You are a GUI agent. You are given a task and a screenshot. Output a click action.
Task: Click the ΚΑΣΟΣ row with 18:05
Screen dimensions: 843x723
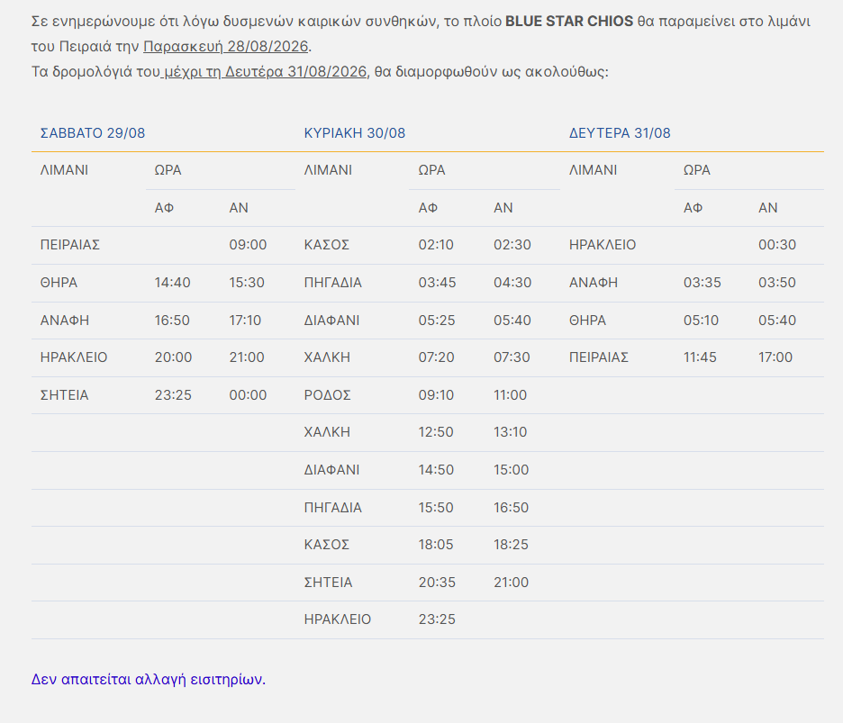327,545
